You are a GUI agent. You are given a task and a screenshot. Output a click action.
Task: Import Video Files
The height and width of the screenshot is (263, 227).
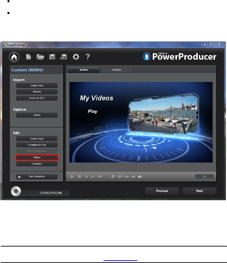[x=37, y=85]
